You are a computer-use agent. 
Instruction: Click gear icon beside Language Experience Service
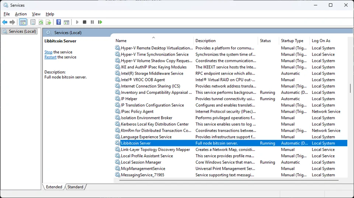(x=117, y=137)
